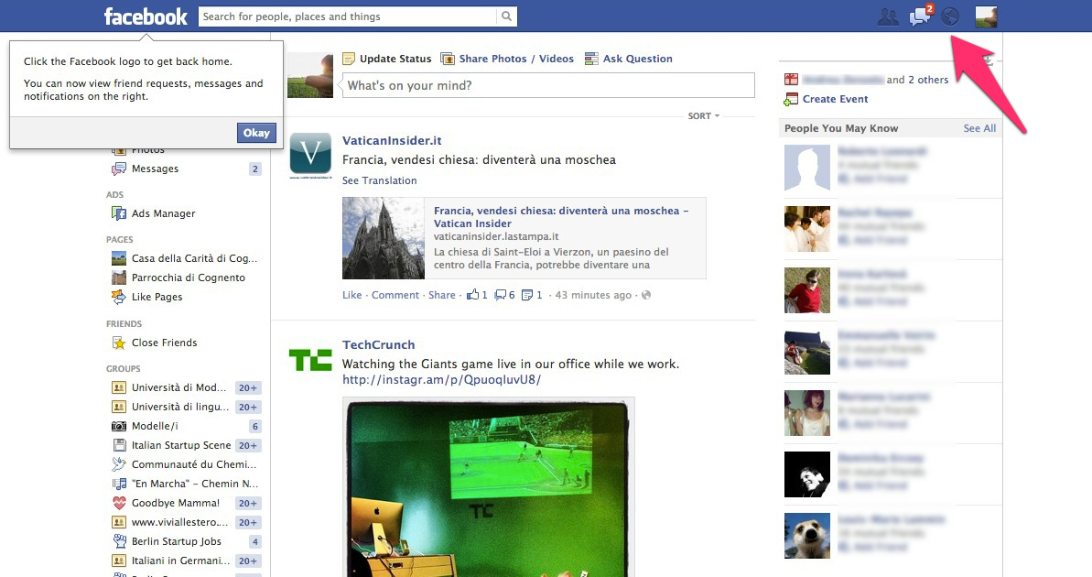Click the Create Event calendar icon
This screenshot has height=577, width=1092.
click(x=791, y=99)
